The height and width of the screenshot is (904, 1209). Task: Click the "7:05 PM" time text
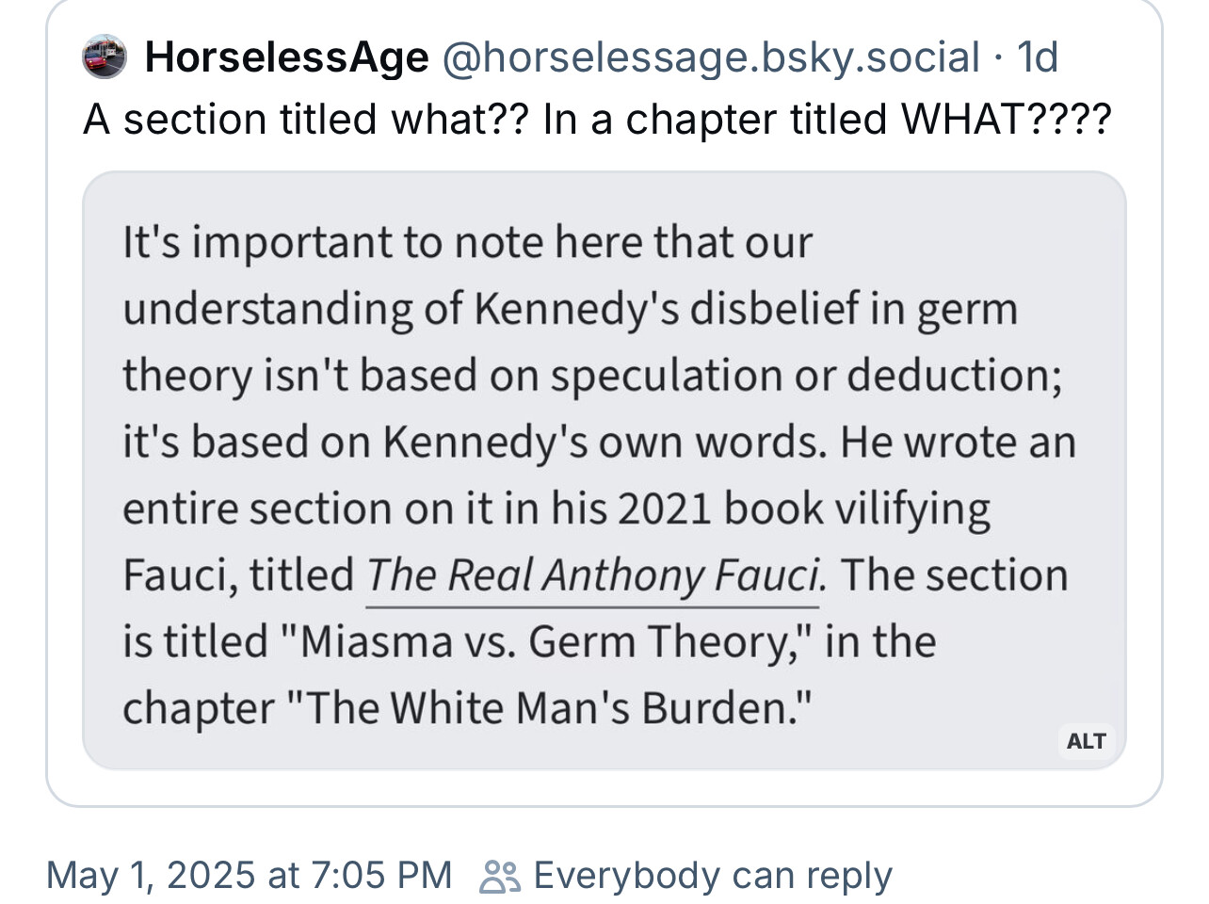pos(380,876)
